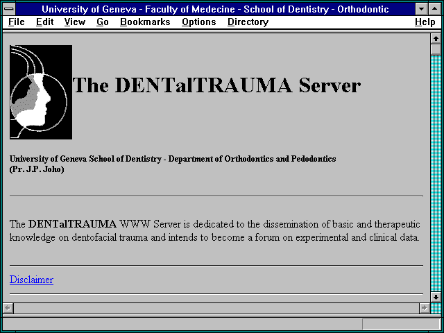The image size is (444, 333).
Task: Open the window control menu box
Action: tap(9, 9)
